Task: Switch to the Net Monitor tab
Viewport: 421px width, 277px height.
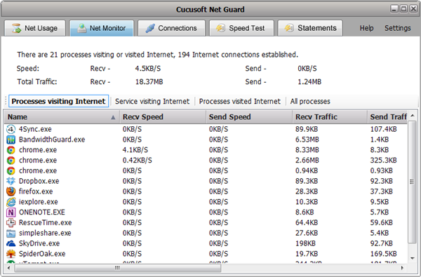Action: click(102, 28)
